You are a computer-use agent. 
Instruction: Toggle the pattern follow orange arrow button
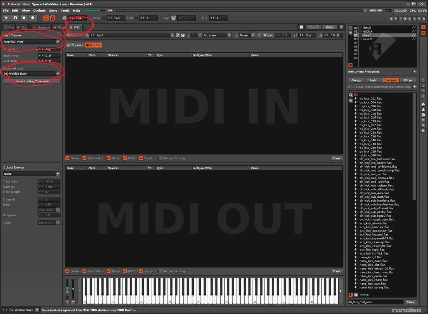(x=46, y=18)
